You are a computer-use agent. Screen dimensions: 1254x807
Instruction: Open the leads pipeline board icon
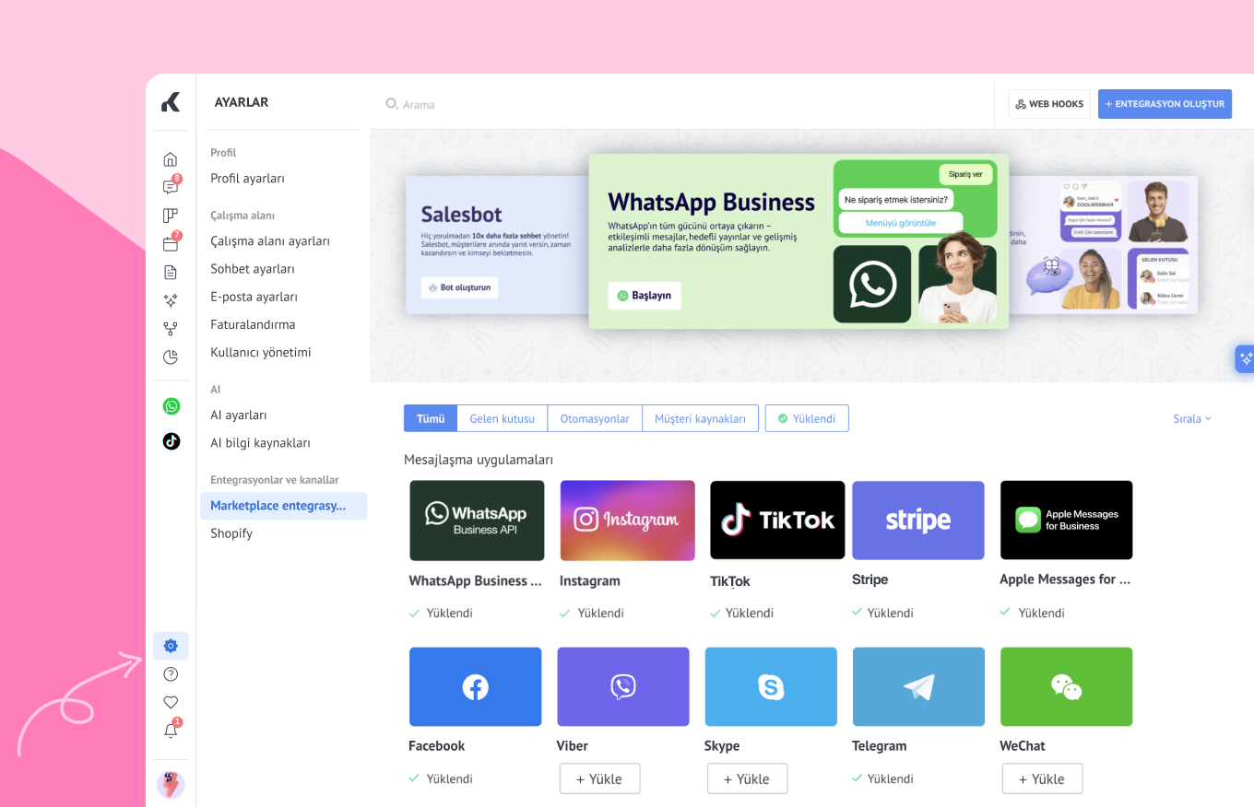(x=171, y=216)
